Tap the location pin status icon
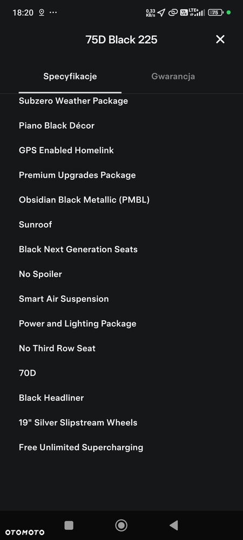This screenshot has width=243, height=540. coord(42,13)
